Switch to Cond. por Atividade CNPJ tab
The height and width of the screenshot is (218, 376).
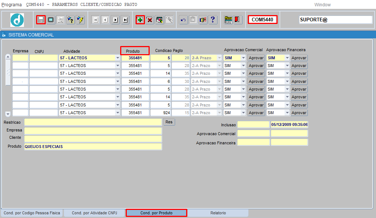tap(94, 213)
